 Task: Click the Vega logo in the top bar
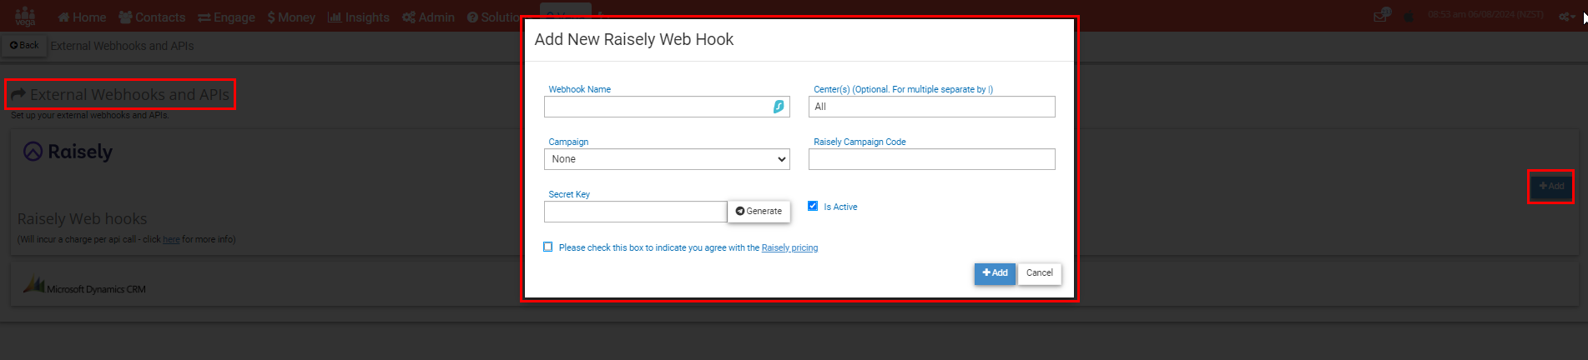click(25, 16)
